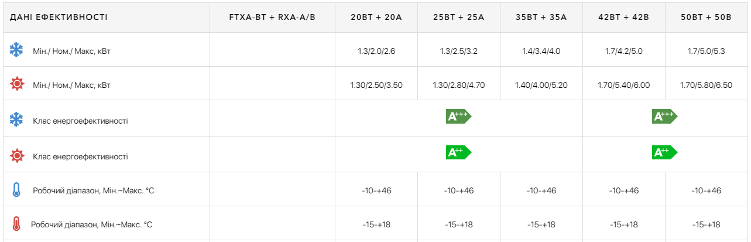
Task: Click the blue thermometer operating range icon
Action: (x=16, y=190)
